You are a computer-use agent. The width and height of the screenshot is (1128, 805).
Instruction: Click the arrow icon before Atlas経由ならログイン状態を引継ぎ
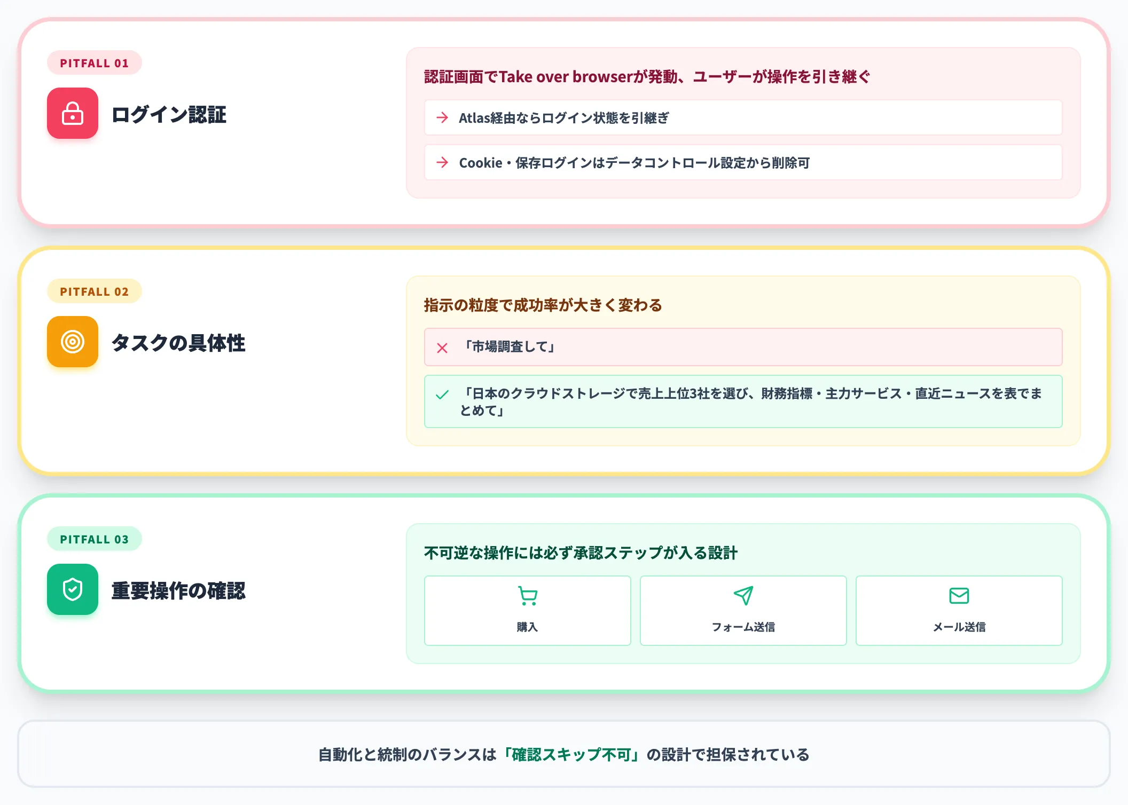pos(442,117)
